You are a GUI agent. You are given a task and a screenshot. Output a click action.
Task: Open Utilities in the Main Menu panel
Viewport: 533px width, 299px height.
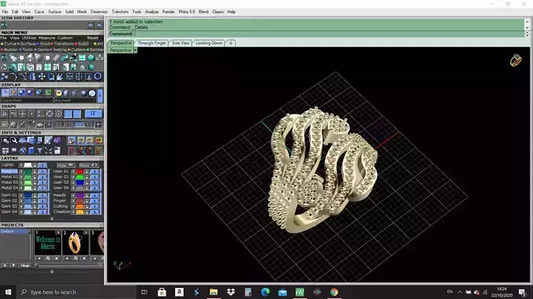pos(29,38)
